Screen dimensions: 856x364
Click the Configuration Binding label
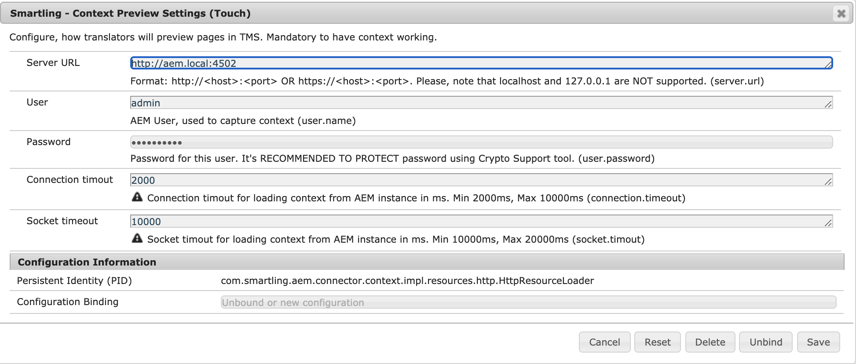[x=68, y=302]
